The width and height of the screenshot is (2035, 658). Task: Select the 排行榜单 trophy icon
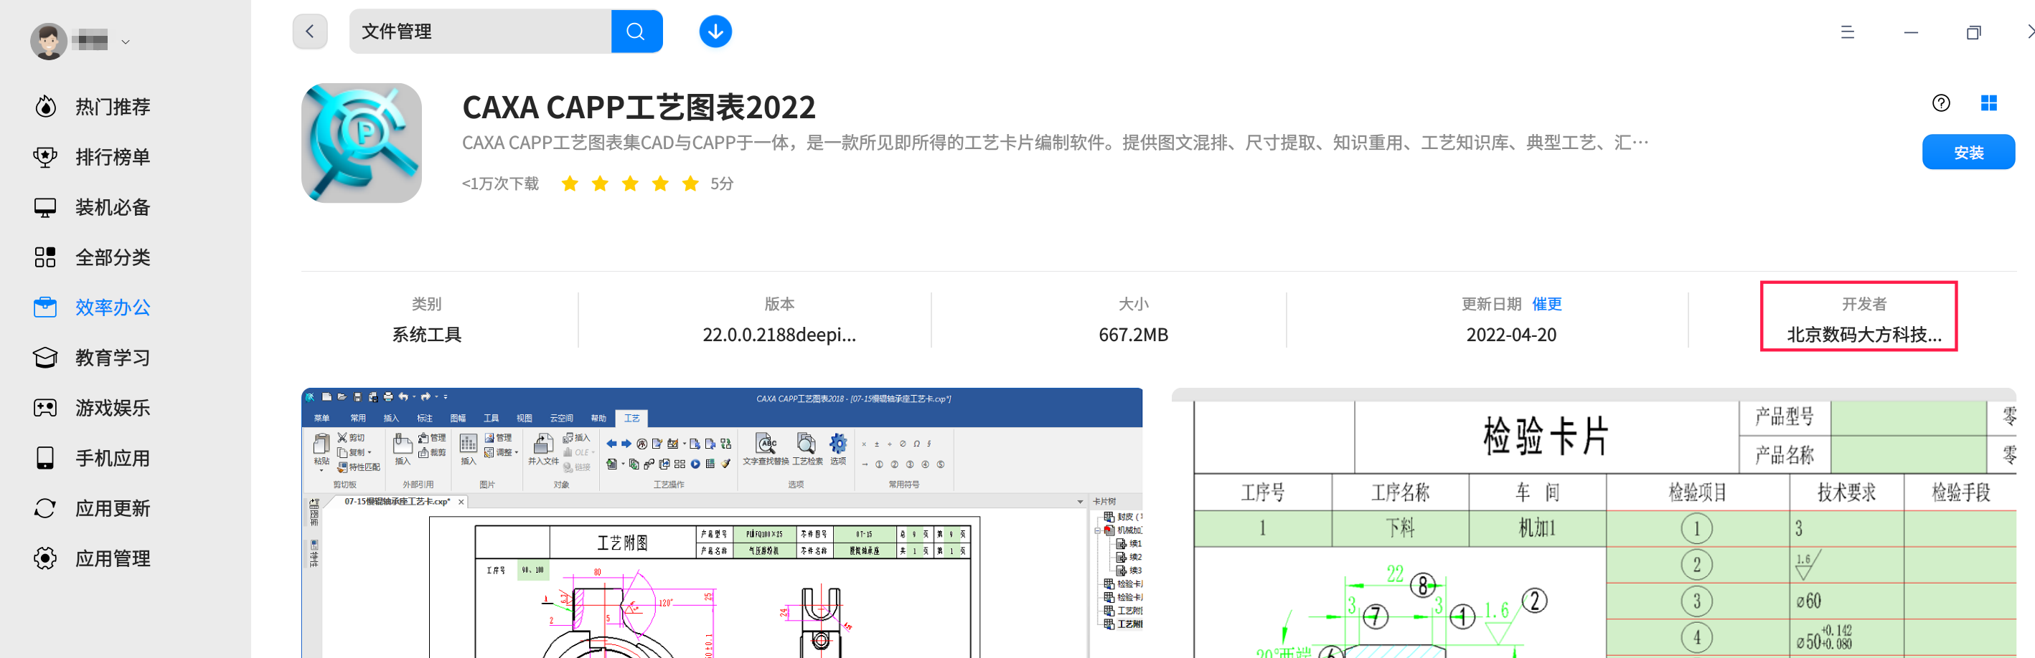46,156
